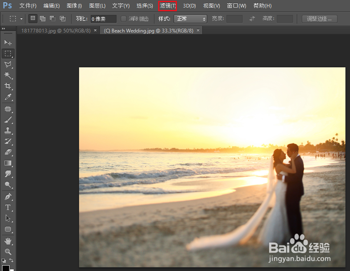Select the Path Selection tool
Screen dimensions: 350x271
click(x=8, y=218)
